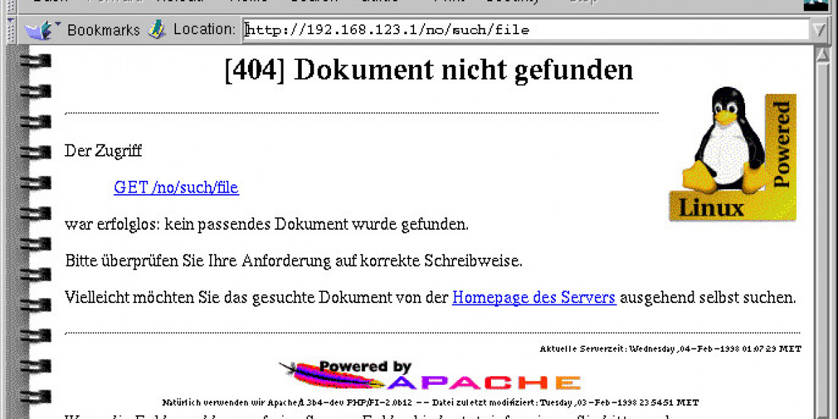
Task: Open the Homepage des Servers link
Action: click(x=534, y=297)
